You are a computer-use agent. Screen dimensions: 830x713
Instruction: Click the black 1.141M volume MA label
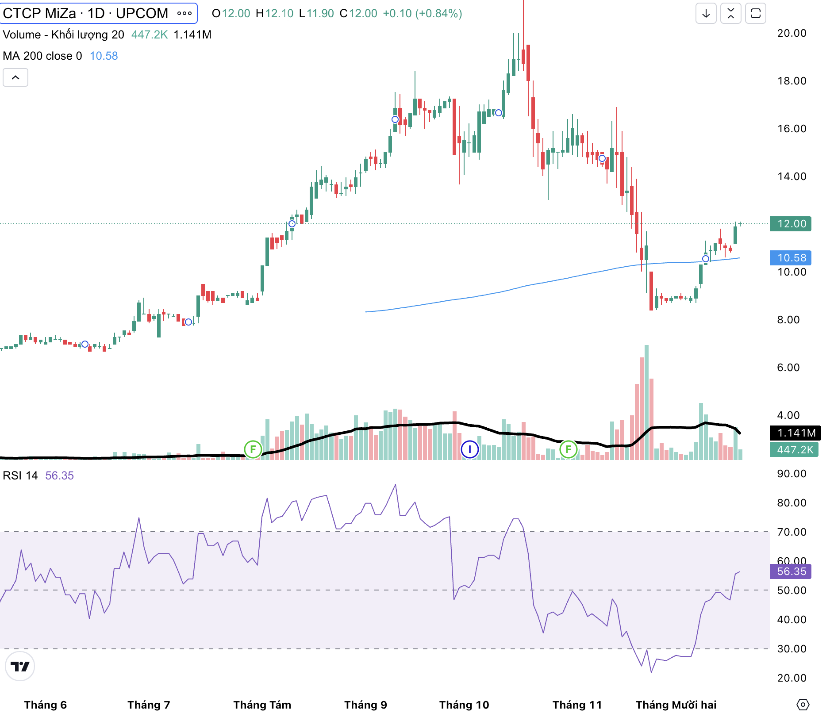796,433
